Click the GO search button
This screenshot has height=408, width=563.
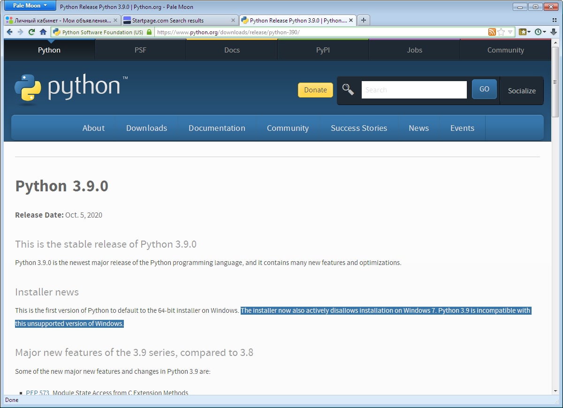484,89
